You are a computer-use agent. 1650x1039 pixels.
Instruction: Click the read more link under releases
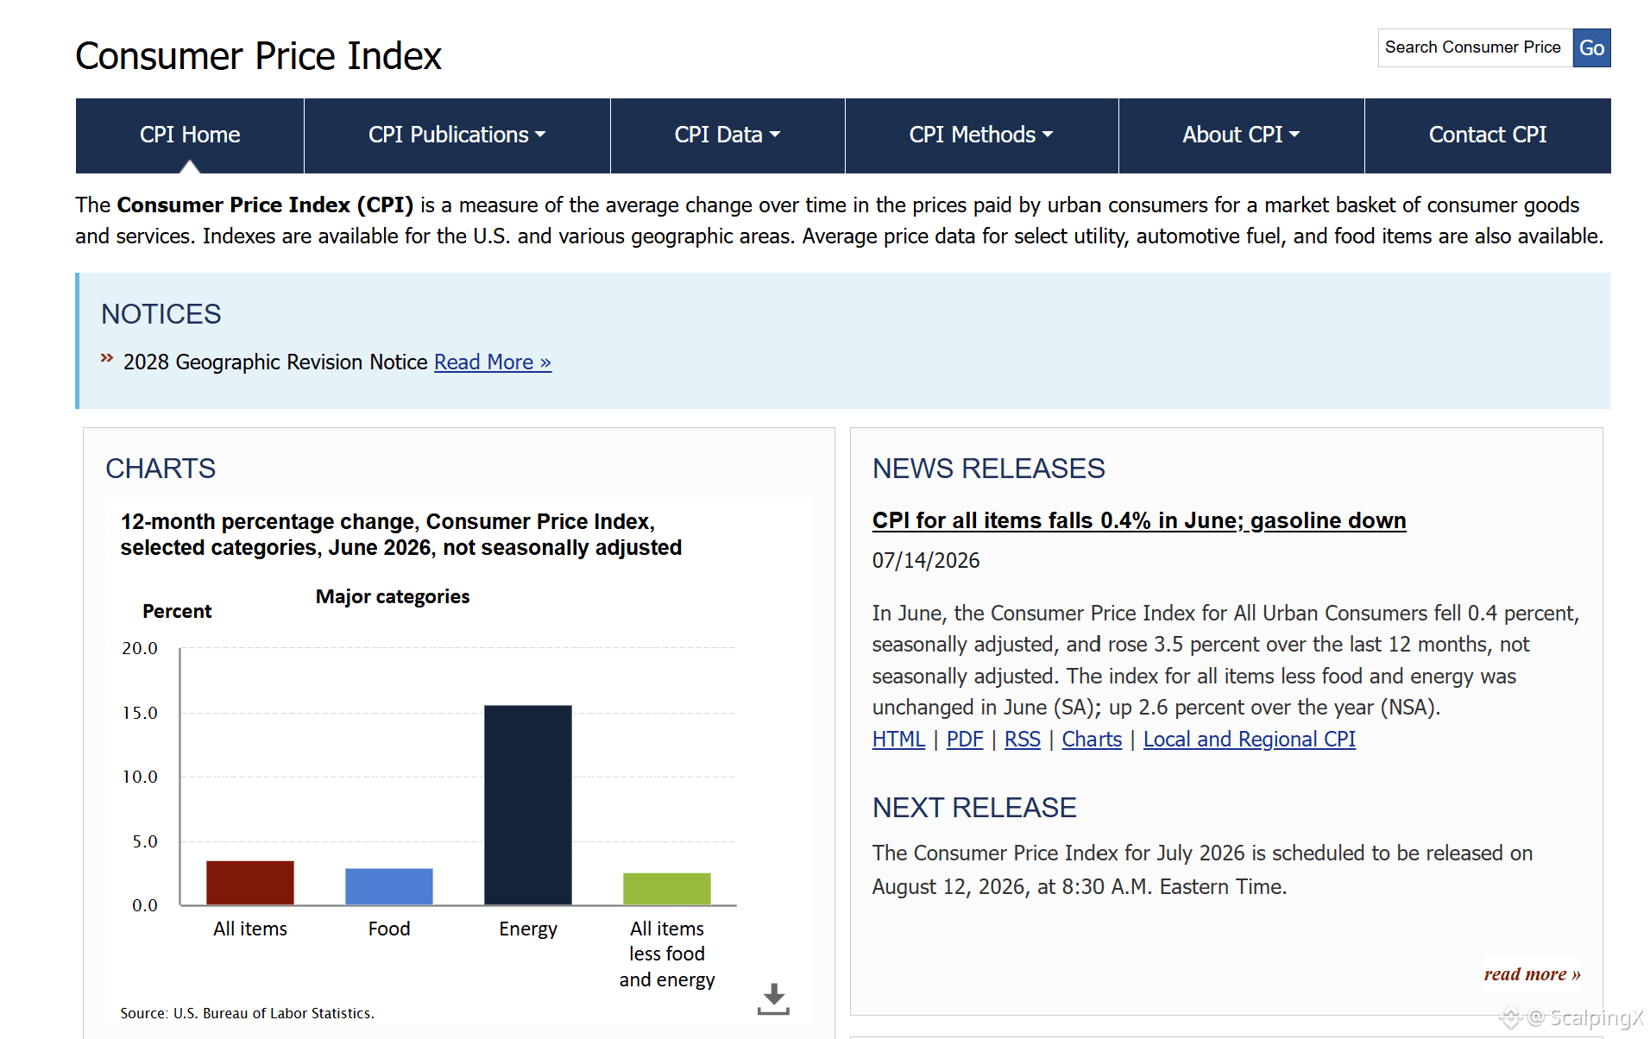(1532, 974)
